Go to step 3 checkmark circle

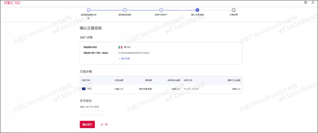[161, 10]
